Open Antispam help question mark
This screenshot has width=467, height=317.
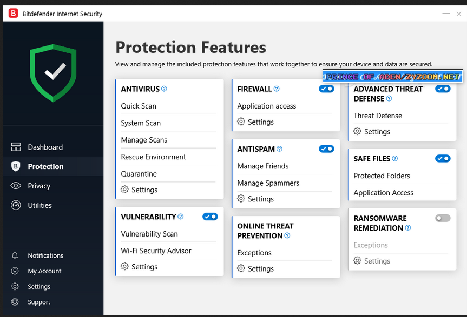click(279, 149)
